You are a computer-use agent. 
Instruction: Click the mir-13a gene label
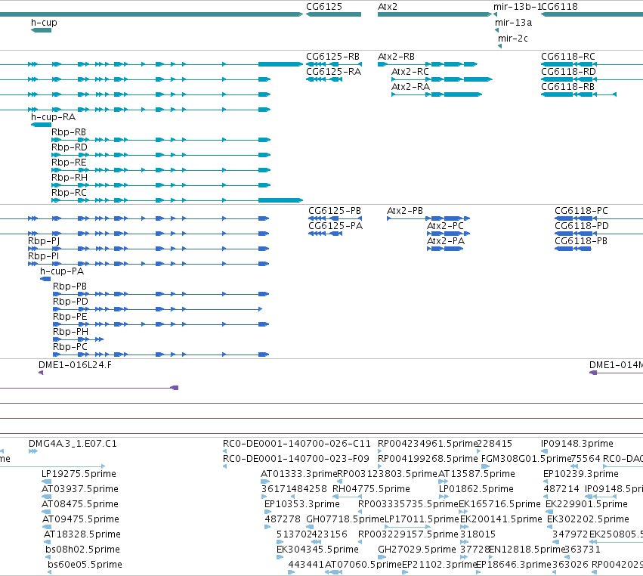coord(513,23)
